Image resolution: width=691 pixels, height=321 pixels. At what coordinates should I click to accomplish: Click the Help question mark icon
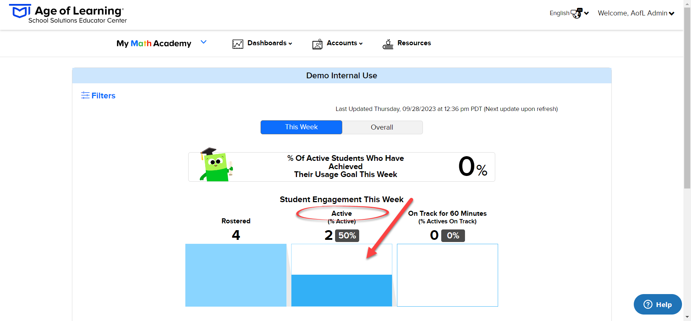[x=648, y=304]
